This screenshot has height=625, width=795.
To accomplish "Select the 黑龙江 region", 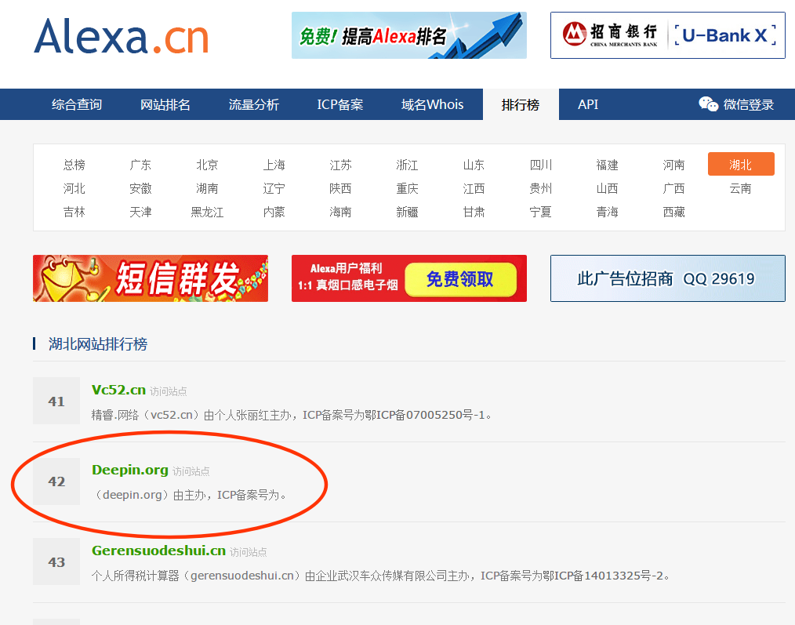I will pyautogui.click(x=207, y=212).
